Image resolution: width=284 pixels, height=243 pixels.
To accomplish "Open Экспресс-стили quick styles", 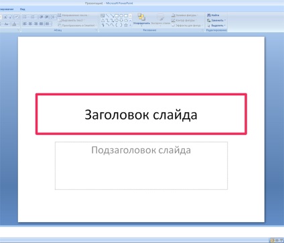I will point(161,19).
